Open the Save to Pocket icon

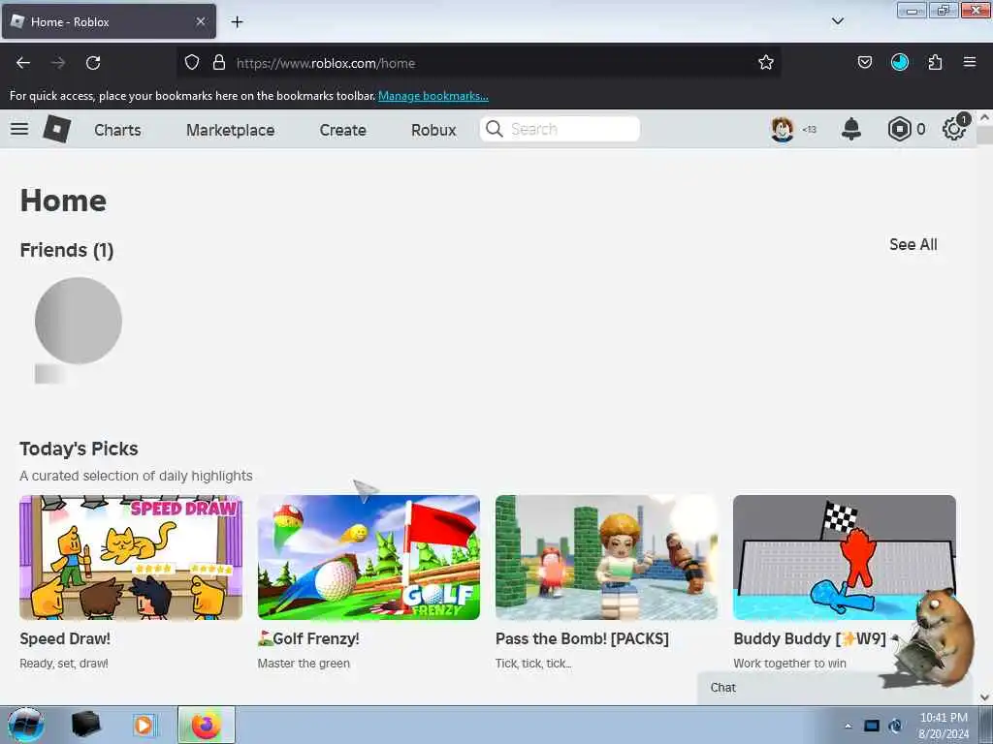pos(864,62)
